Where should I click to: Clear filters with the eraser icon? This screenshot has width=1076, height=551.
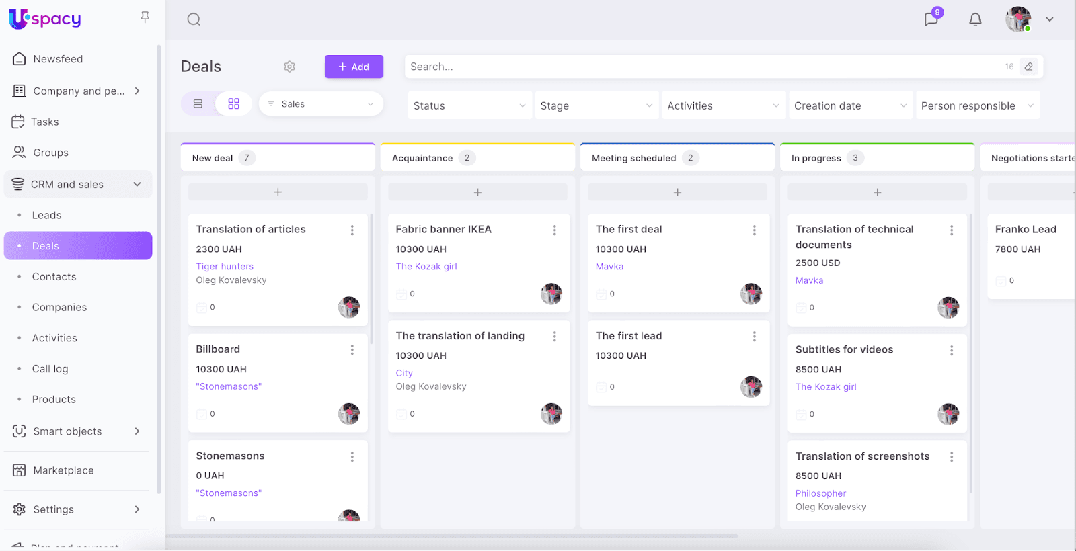click(x=1029, y=67)
